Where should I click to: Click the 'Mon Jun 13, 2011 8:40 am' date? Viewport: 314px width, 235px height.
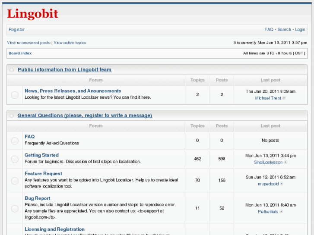point(270,205)
